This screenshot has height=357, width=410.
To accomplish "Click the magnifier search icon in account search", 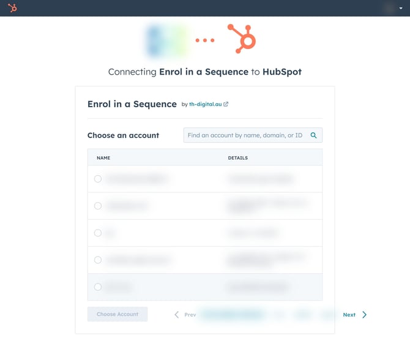I will (x=313, y=135).
